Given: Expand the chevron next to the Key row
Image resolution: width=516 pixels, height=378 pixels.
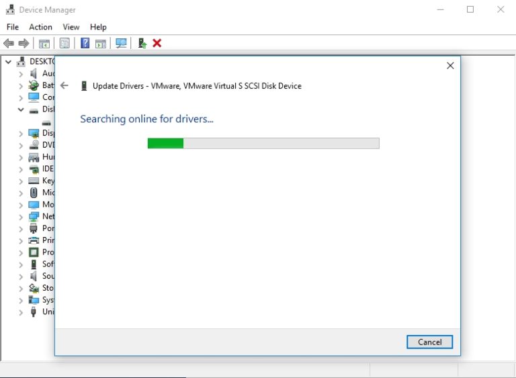Looking at the screenshot, I should [x=21, y=181].
